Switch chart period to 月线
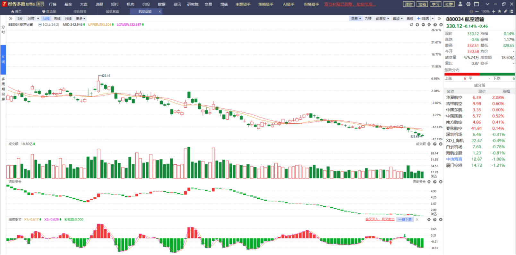 (x=68, y=19)
